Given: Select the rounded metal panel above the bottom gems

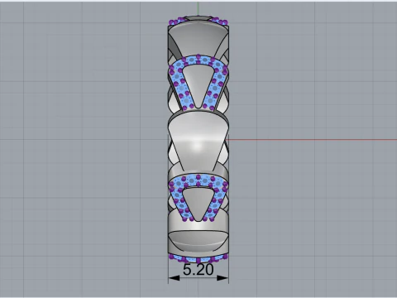Looking at the screenshot, I should [198, 241].
